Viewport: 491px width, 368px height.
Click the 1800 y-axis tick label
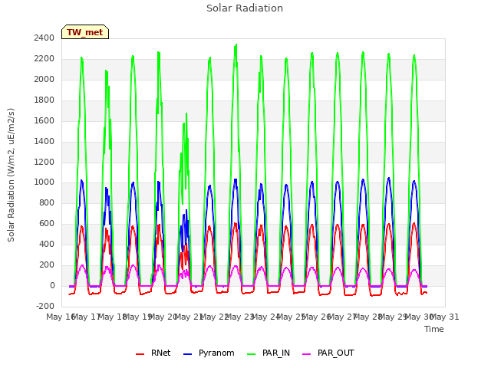[44, 100]
